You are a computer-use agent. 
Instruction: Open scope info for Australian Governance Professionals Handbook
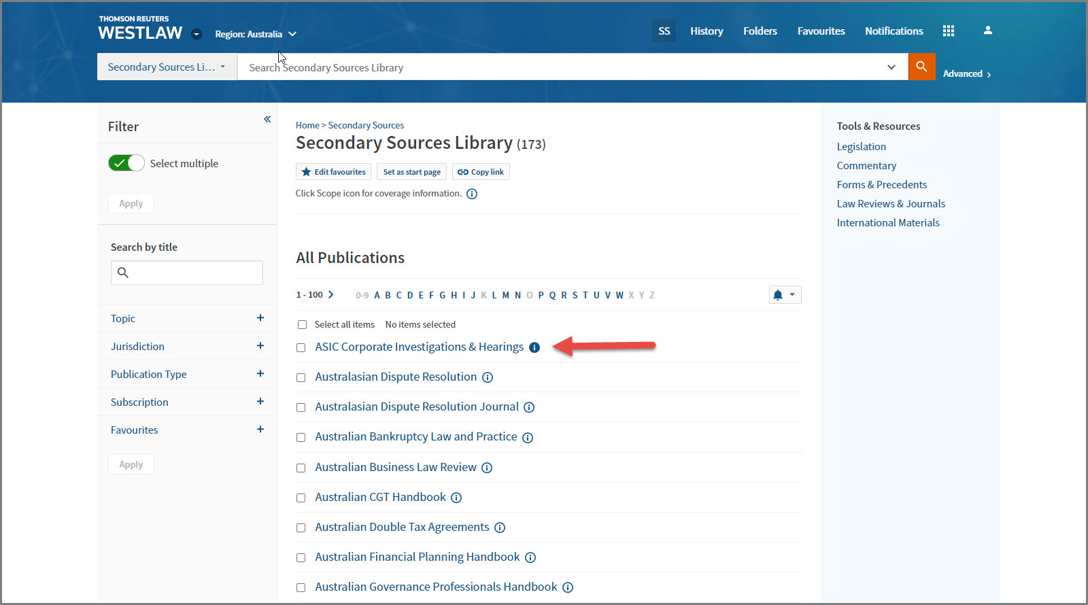[x=568, y=587]
